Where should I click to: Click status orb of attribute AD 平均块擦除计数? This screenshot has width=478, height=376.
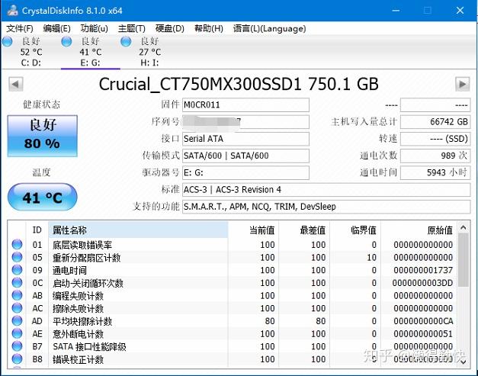(x=17, y=321)
